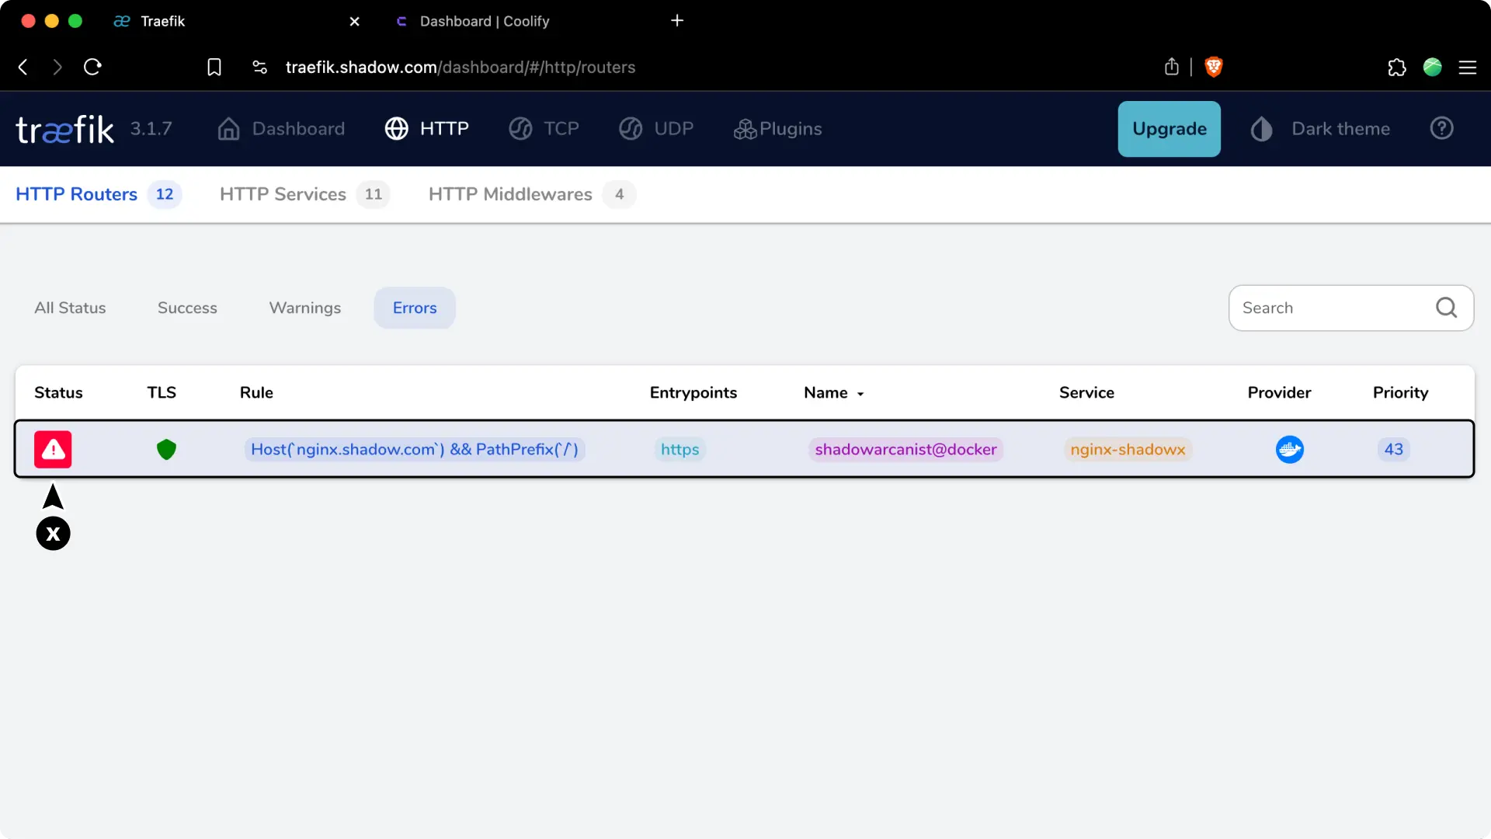The image size is (1491, 839).
Task: Sort by the Name column arrow
Action: click(860, 394)
